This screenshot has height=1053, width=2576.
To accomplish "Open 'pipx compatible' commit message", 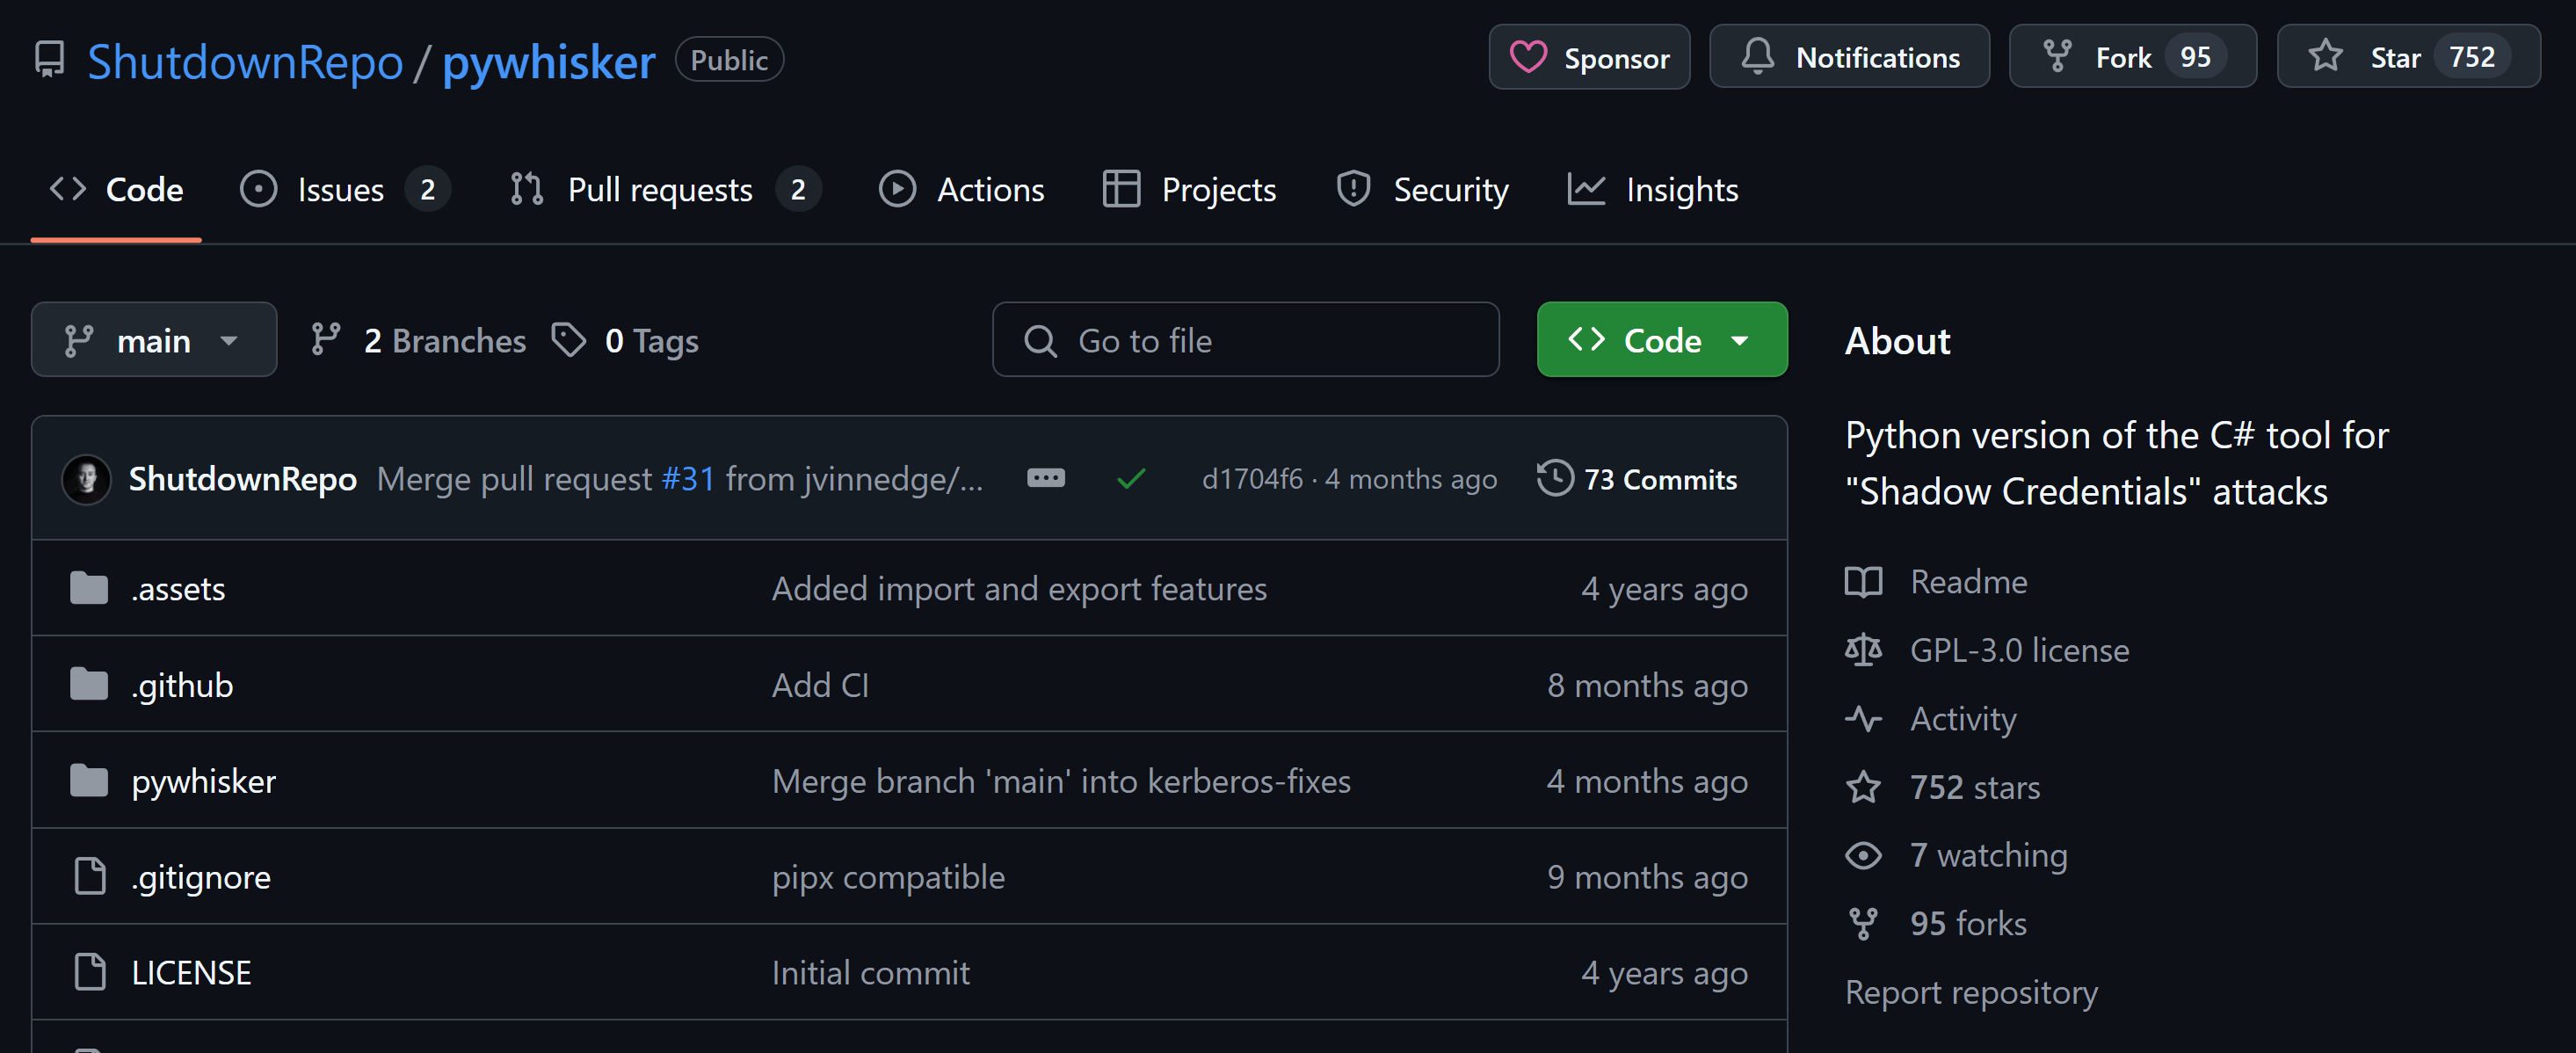I will coord(888,876).
